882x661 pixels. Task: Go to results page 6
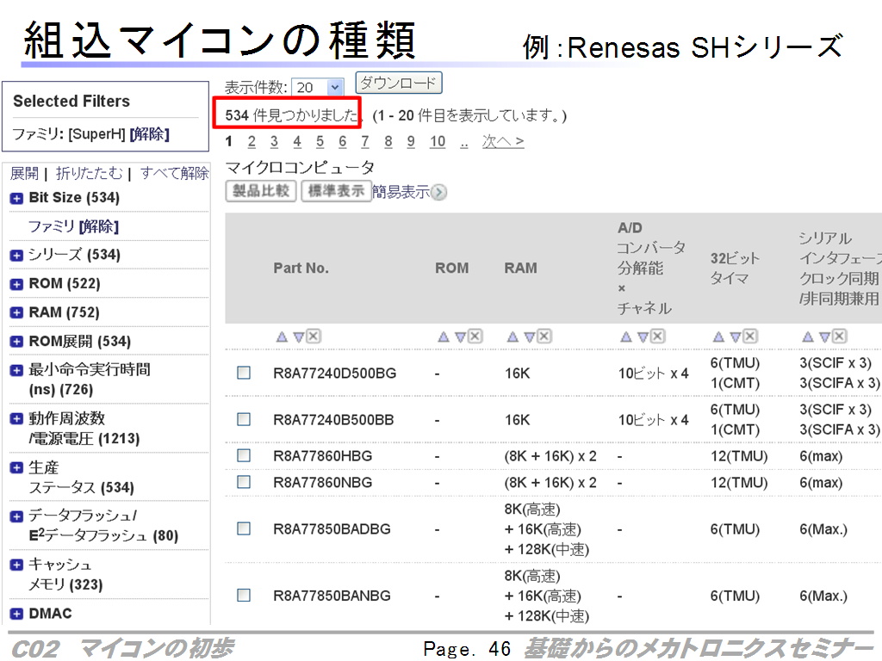pos(343,142)
